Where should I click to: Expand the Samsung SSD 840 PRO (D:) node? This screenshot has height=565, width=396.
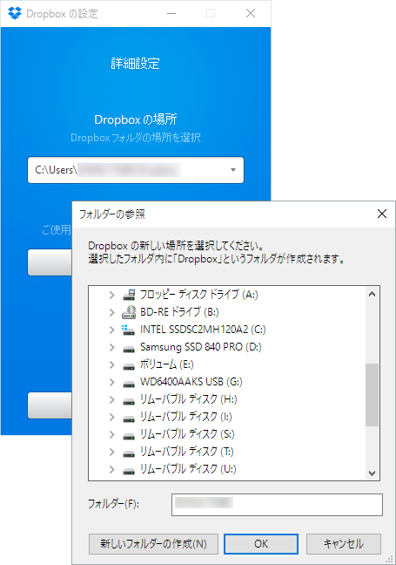click(x=112, y=347)
